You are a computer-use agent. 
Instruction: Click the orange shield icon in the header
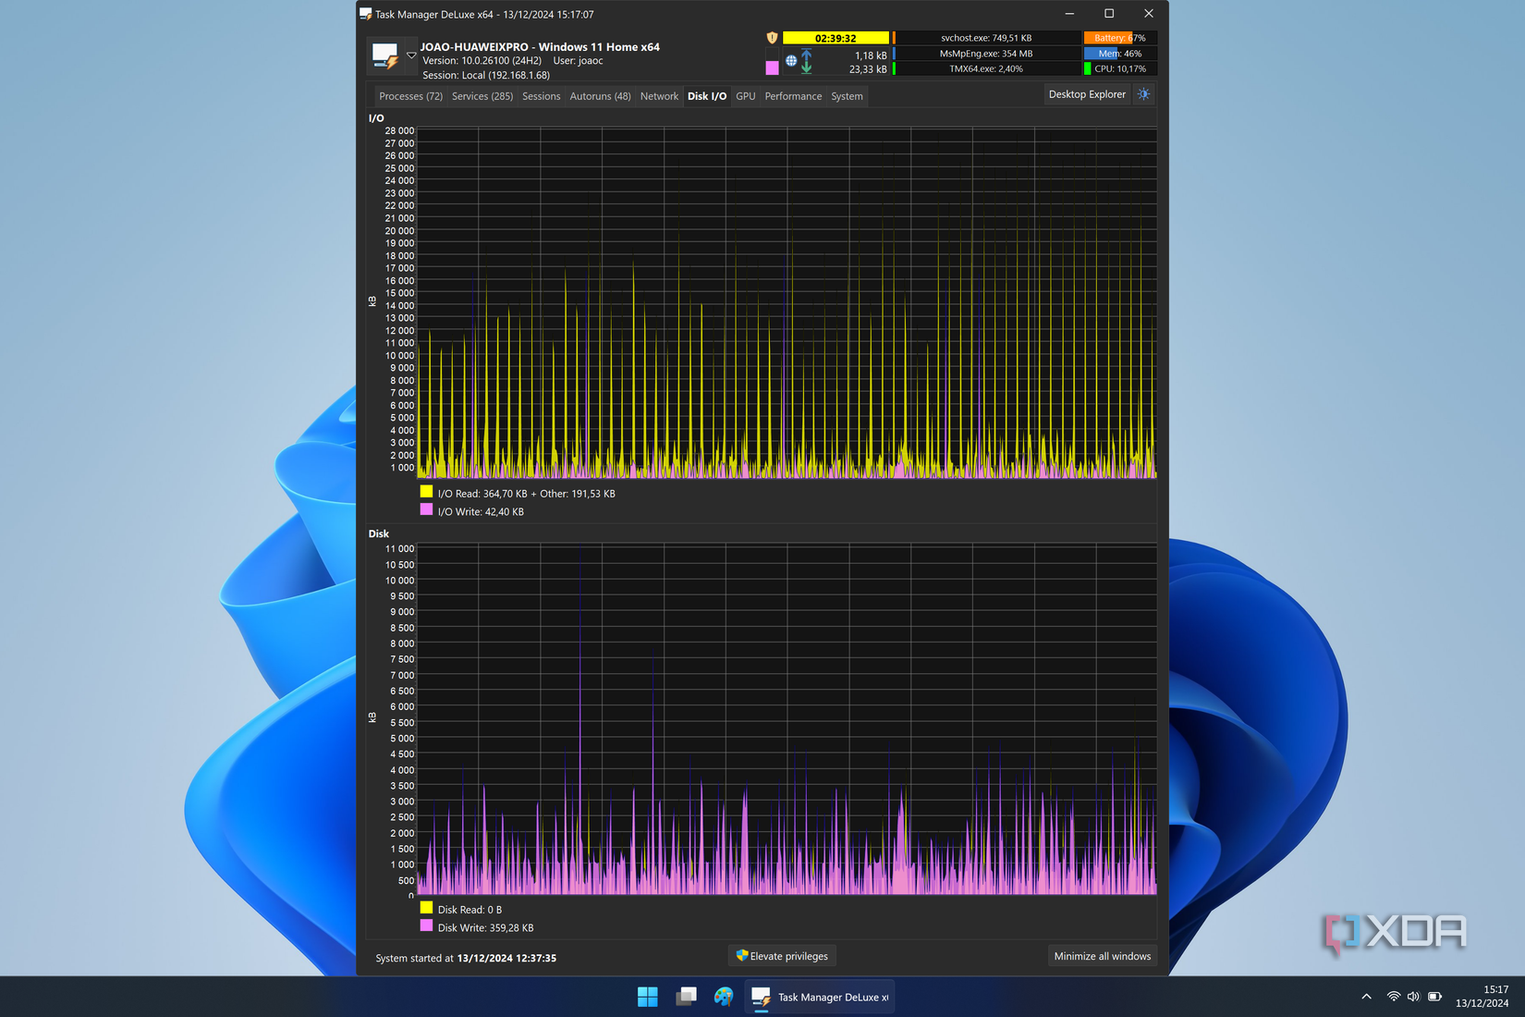click(x=772, y=37)
